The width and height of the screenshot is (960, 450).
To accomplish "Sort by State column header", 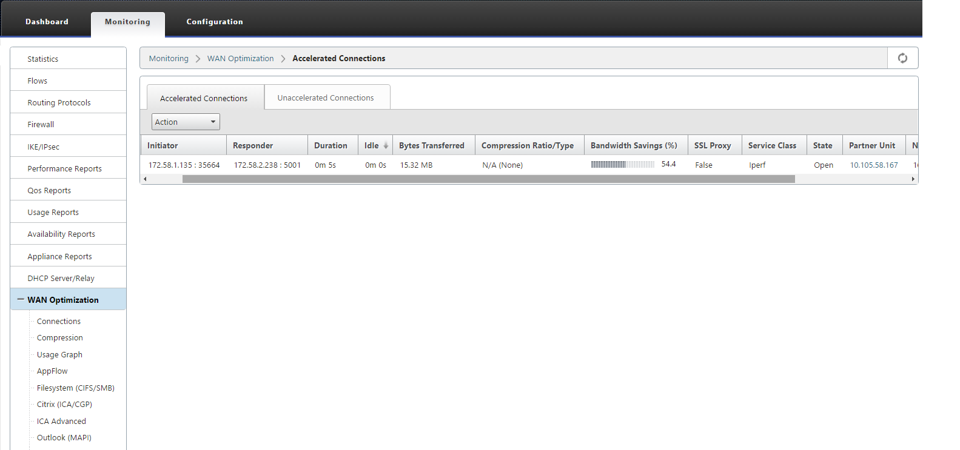I will click(x=825, y=145).
